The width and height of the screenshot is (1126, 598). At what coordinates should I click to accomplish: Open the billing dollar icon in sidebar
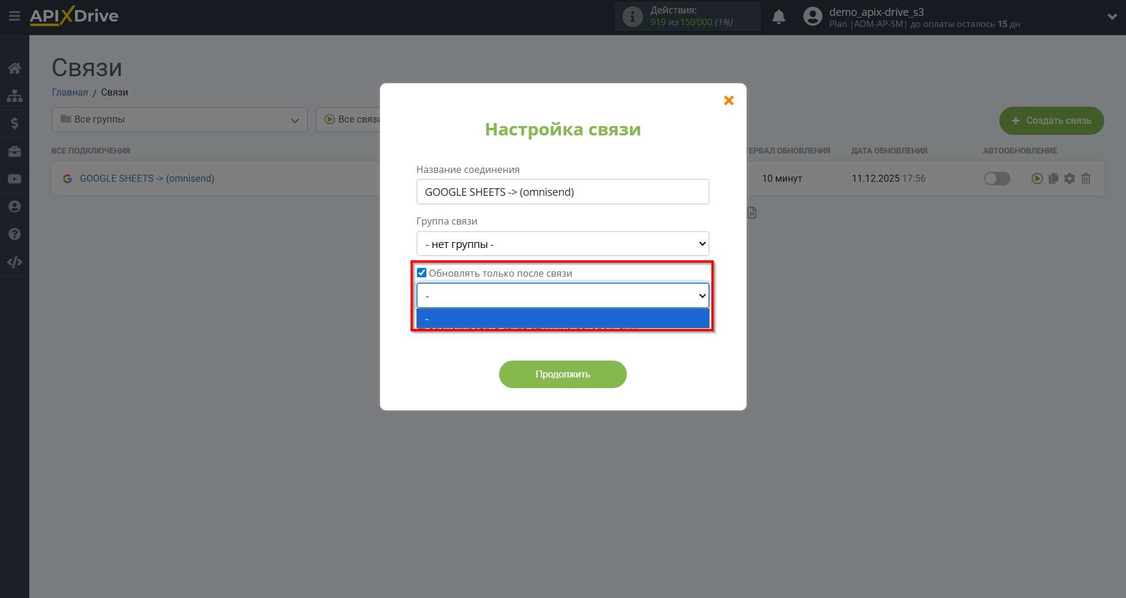pos(14,123)
